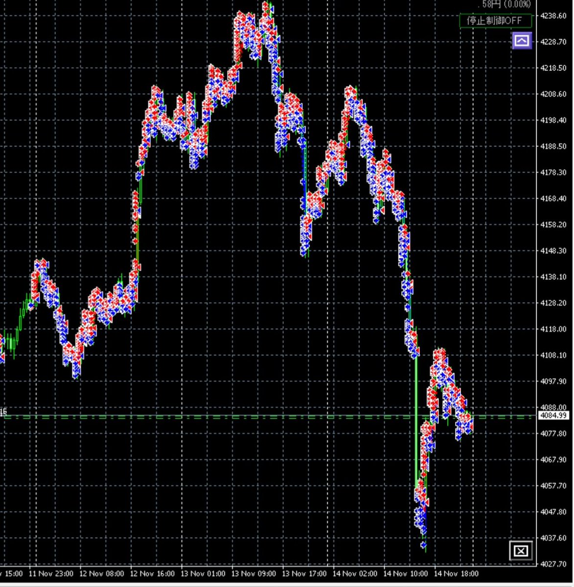The image size is (574, 587).
Task: Click the 4218.50 price axis label
Action: pyautogui.click(x=553, y=68)
